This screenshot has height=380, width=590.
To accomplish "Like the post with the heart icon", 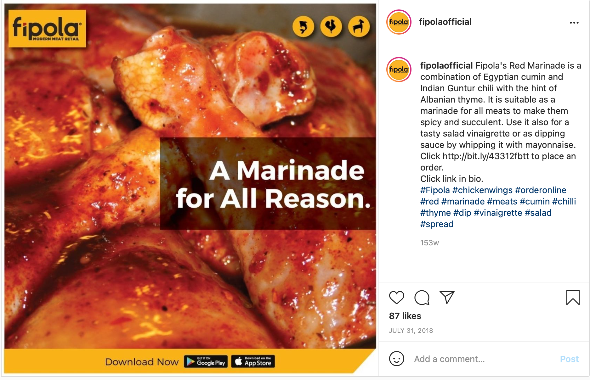I will click(x=396, y=297).
